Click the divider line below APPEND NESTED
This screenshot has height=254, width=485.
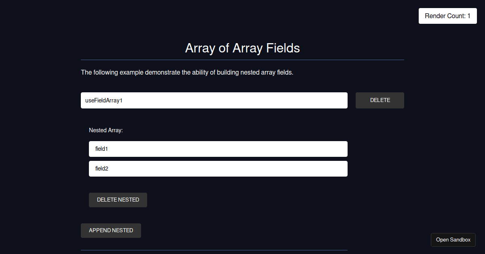214,250
